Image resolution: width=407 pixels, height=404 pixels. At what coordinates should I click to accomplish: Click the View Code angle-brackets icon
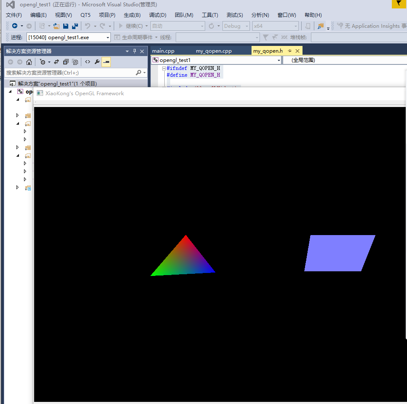(88, 62)
